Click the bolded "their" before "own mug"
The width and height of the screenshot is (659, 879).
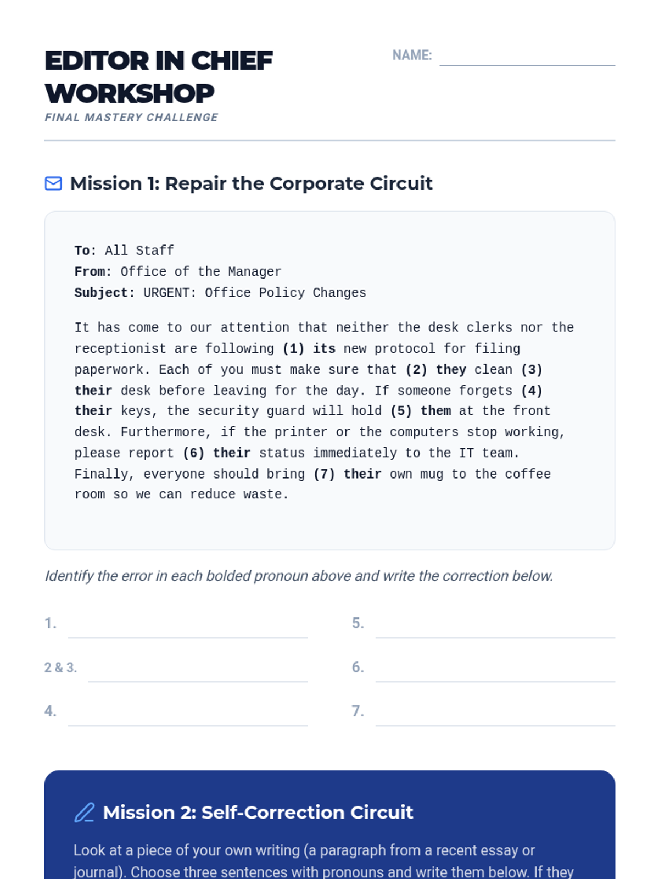[362, 474]
